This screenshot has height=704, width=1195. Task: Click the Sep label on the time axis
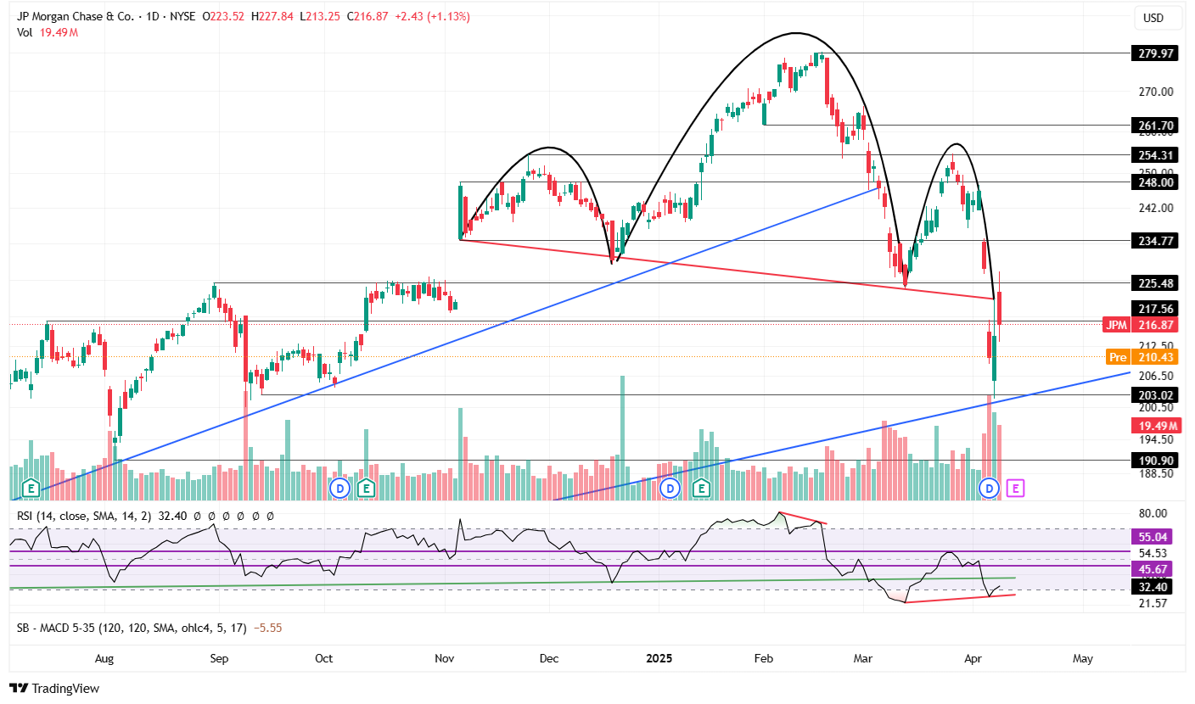[220, 658]
